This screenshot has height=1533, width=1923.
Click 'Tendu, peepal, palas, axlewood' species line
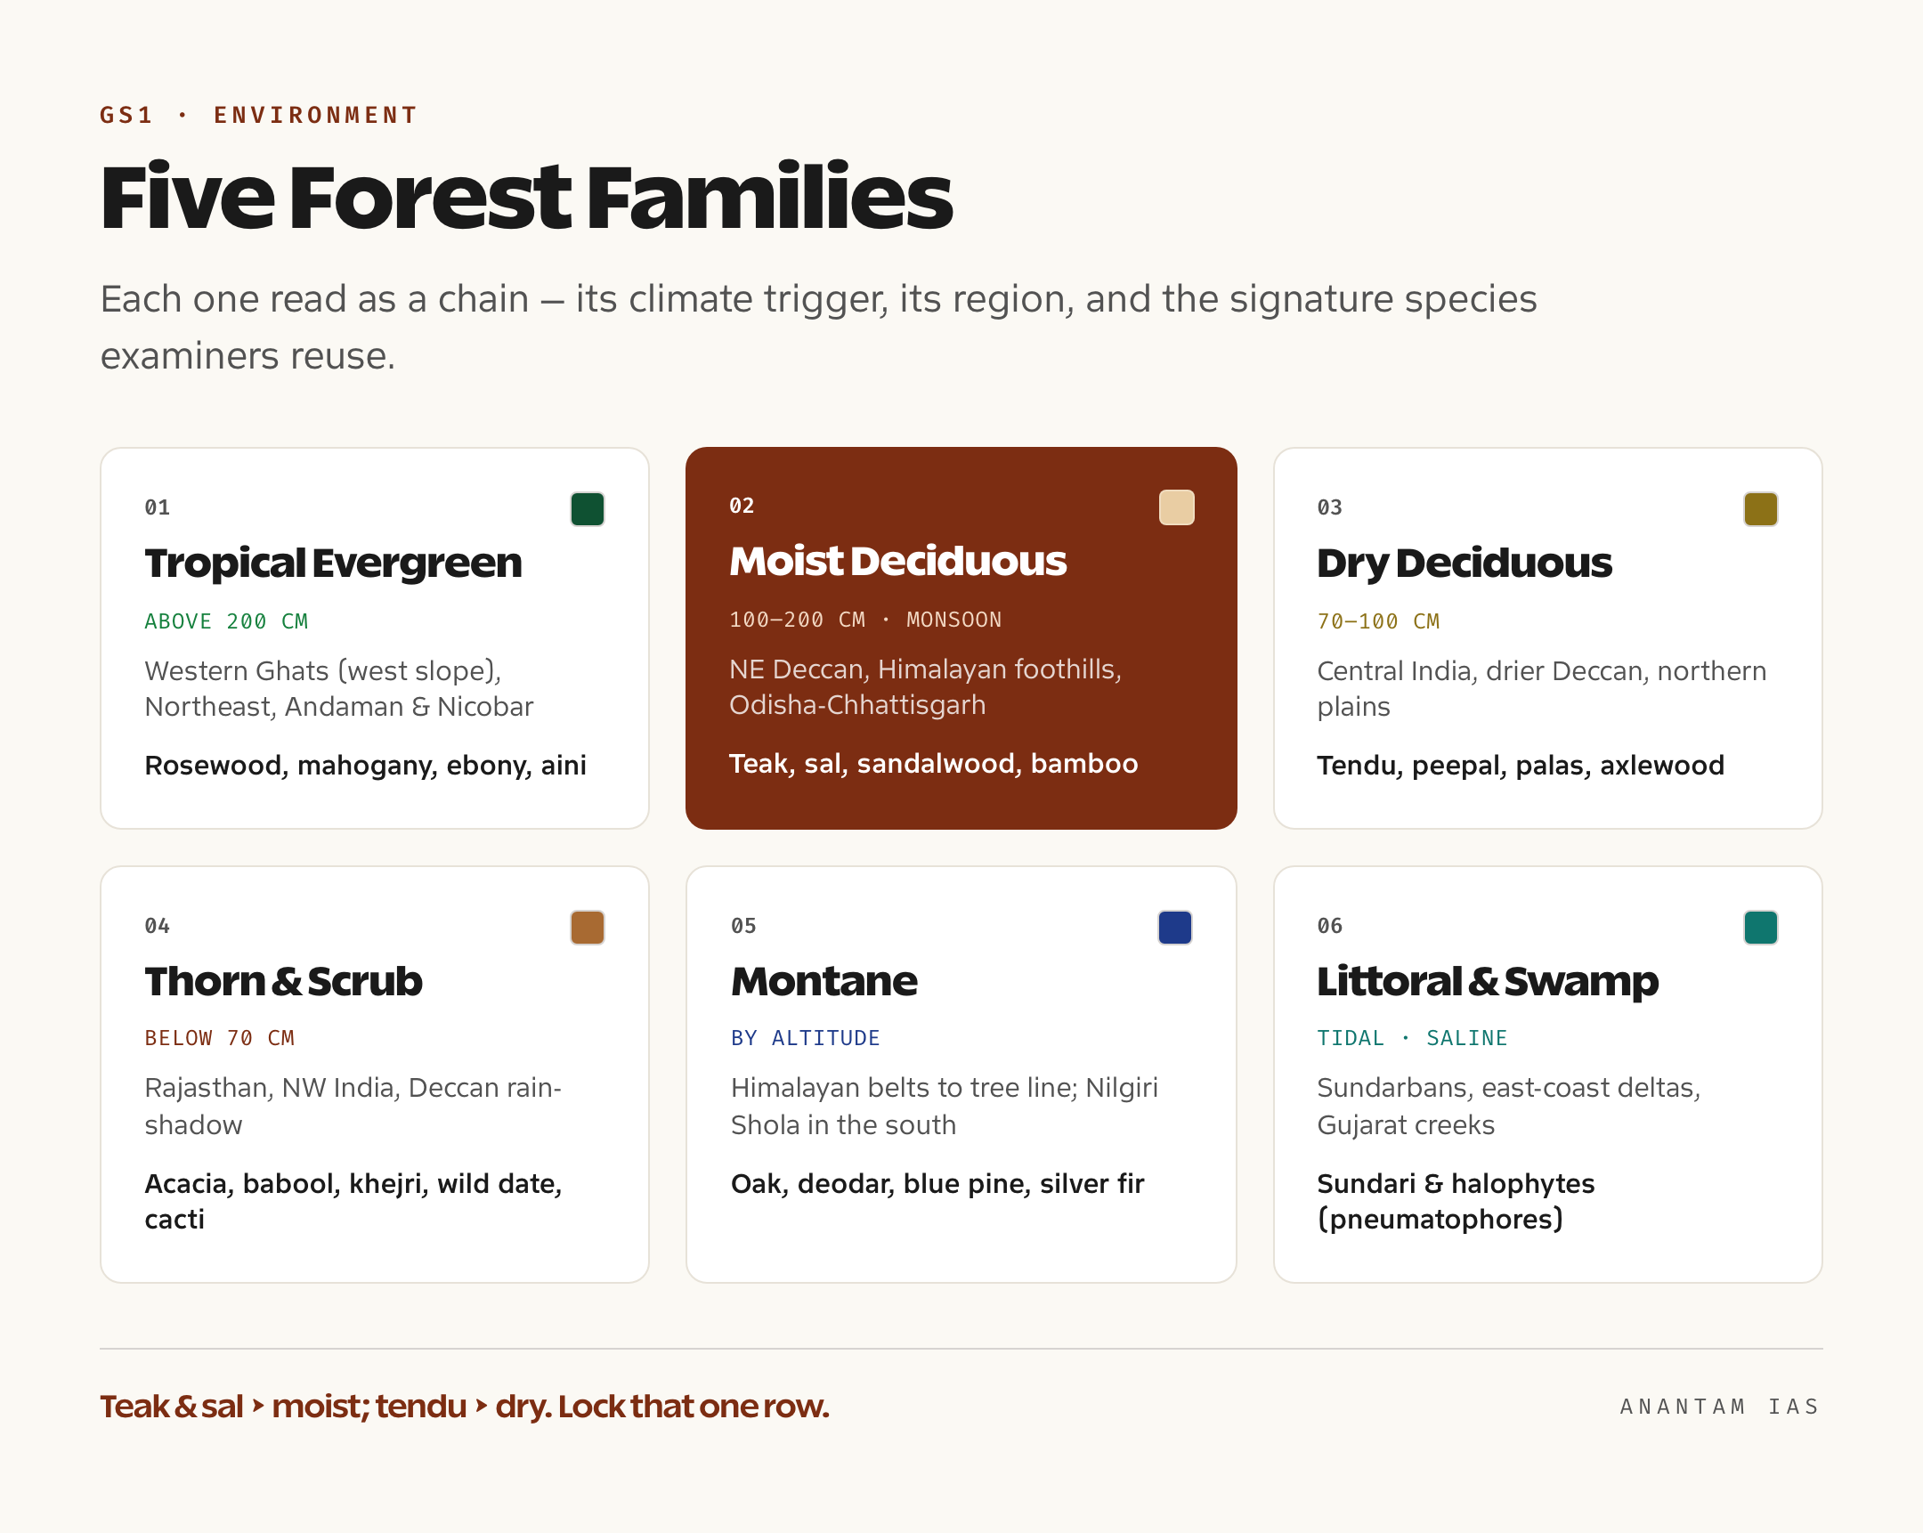coord(1520,766)
